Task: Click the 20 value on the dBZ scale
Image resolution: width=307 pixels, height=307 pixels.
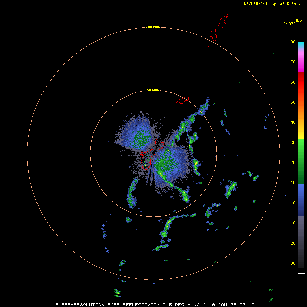Action: click(293, 163)
